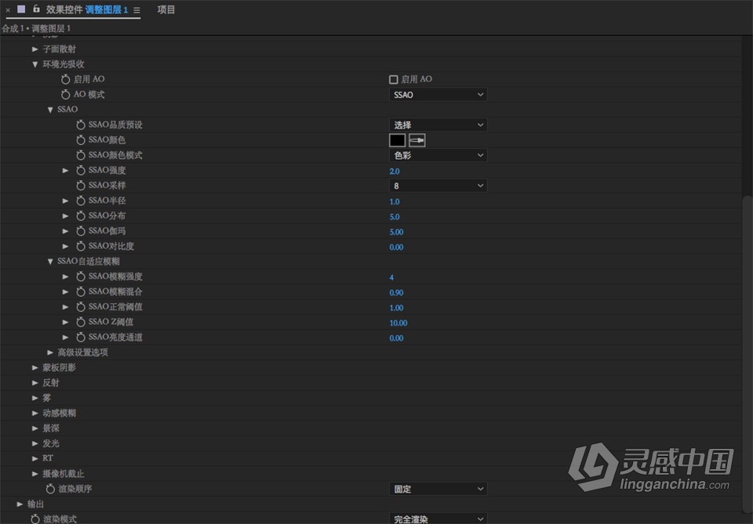Toggle stopwatch for SSAO品质预设
Screen dimensions: 753x524
tap(81, 125)
